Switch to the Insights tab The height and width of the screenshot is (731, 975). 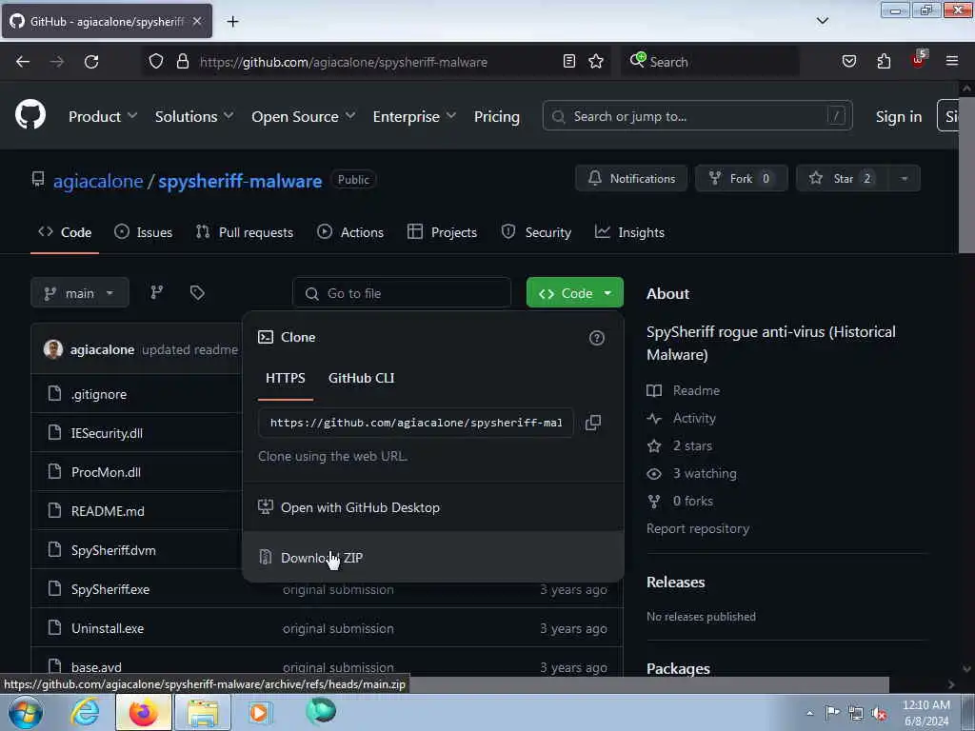click(x=629, y=232)
